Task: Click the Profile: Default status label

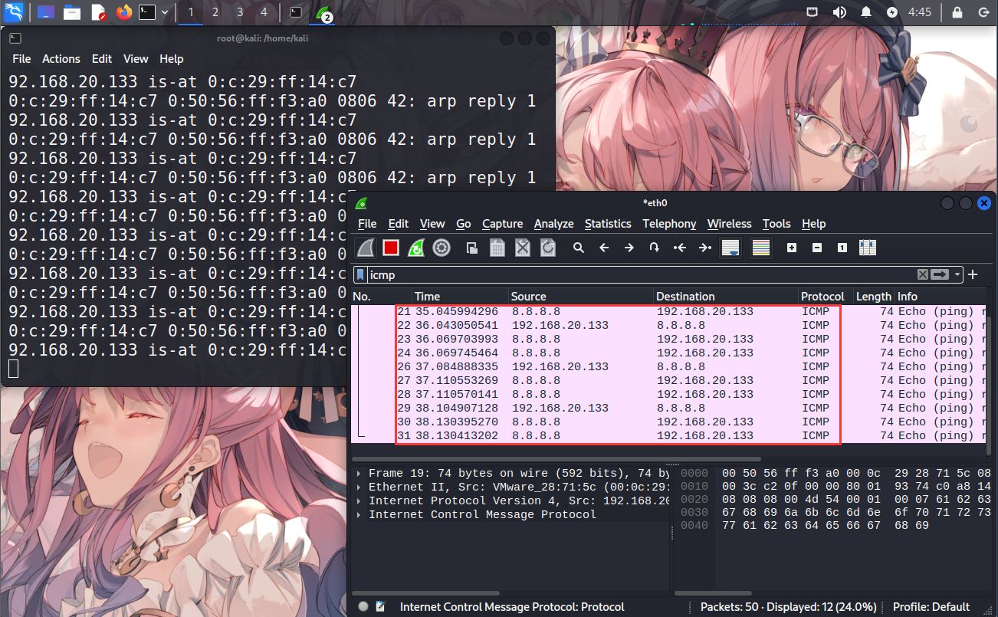Action: (931, 607)
